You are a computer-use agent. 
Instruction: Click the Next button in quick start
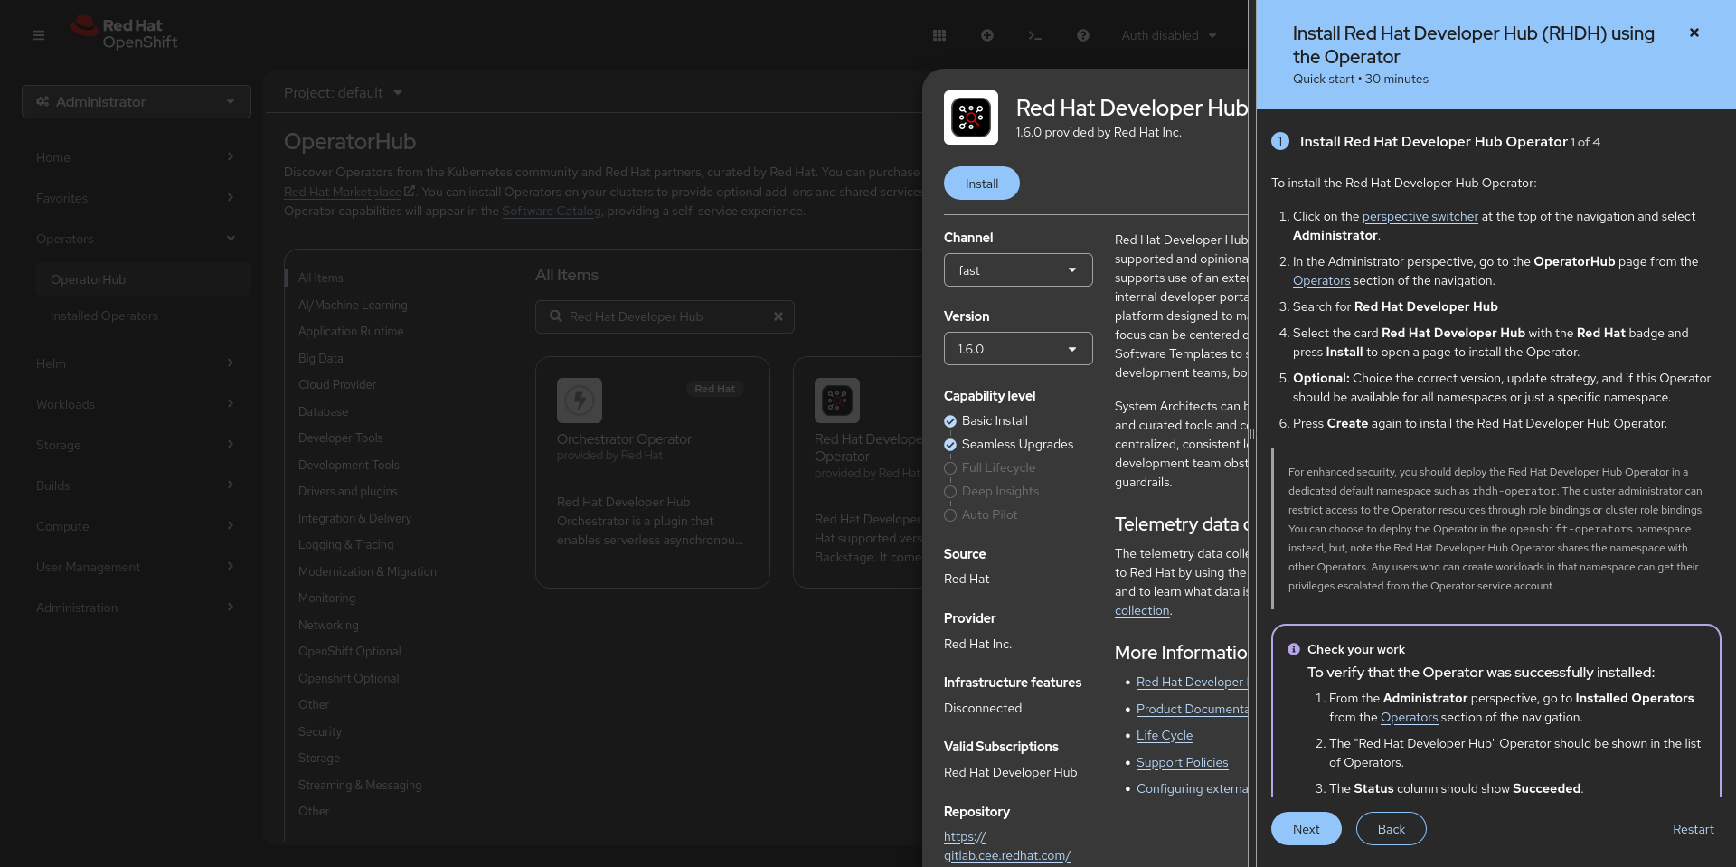coord(1307,829)
